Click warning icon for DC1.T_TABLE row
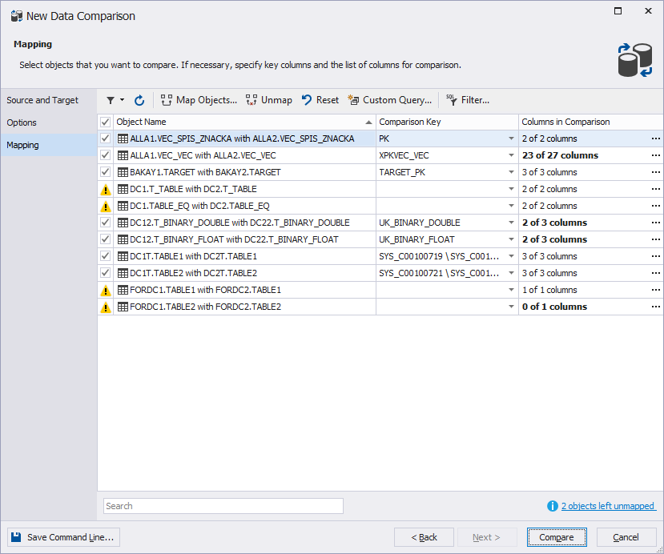664x554 pixels. [x=106, y=190]
